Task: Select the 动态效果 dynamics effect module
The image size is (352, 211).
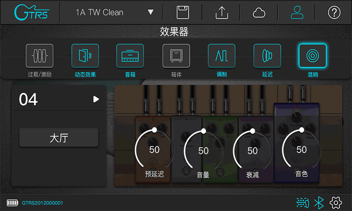Action: tap(85, 56)
